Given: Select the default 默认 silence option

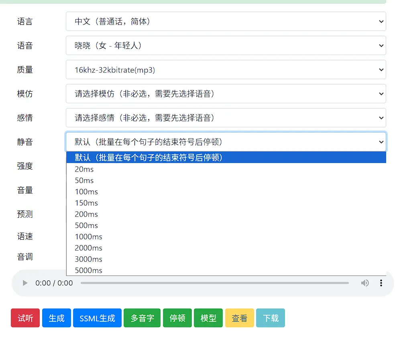Looking at the screenshot, I should [x=226, y=157].
